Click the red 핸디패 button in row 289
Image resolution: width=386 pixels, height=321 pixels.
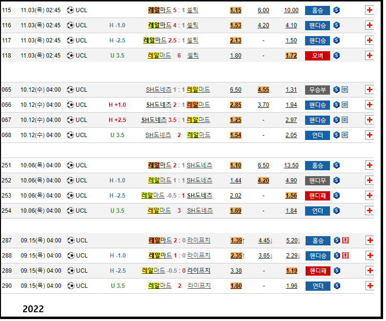(317, 271)
